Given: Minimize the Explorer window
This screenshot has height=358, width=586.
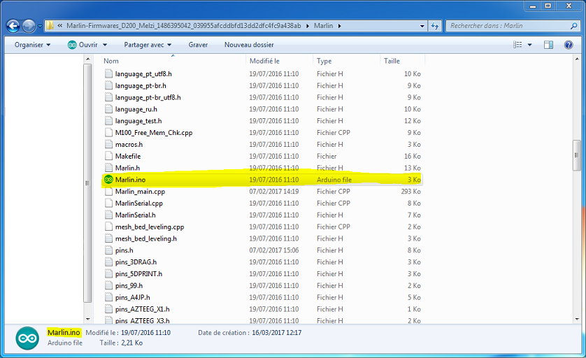Looking at the screenshot, I should click(x=533, y=6).
